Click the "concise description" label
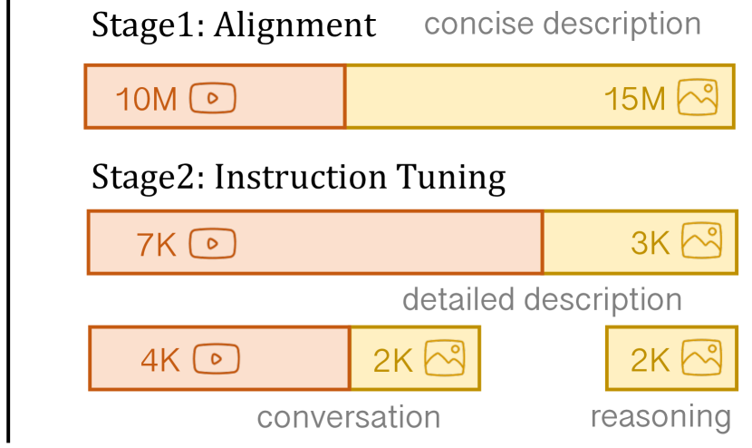Screen dimensions: 752x448 point(562,24)
